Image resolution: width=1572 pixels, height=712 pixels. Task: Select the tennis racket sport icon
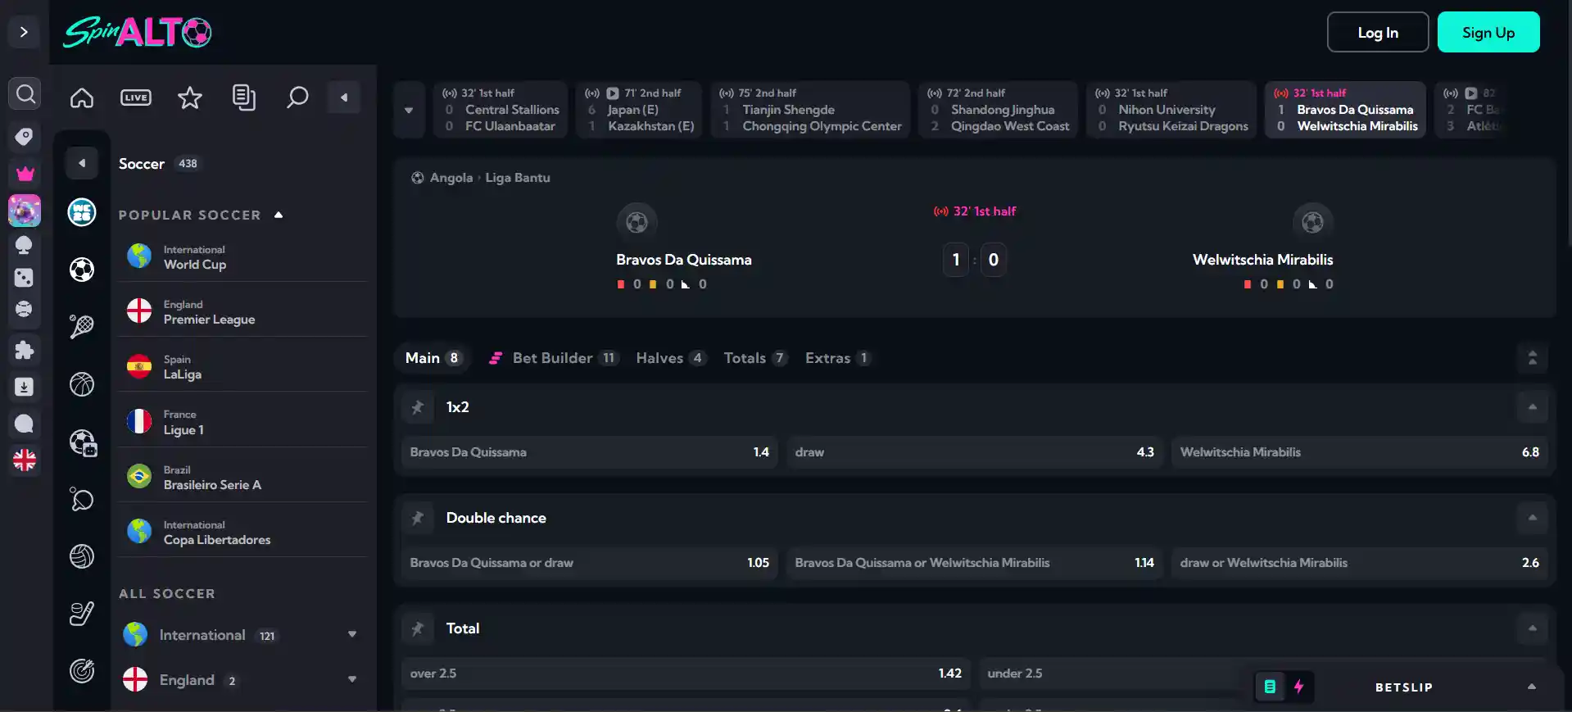click(x=82, y=327)
